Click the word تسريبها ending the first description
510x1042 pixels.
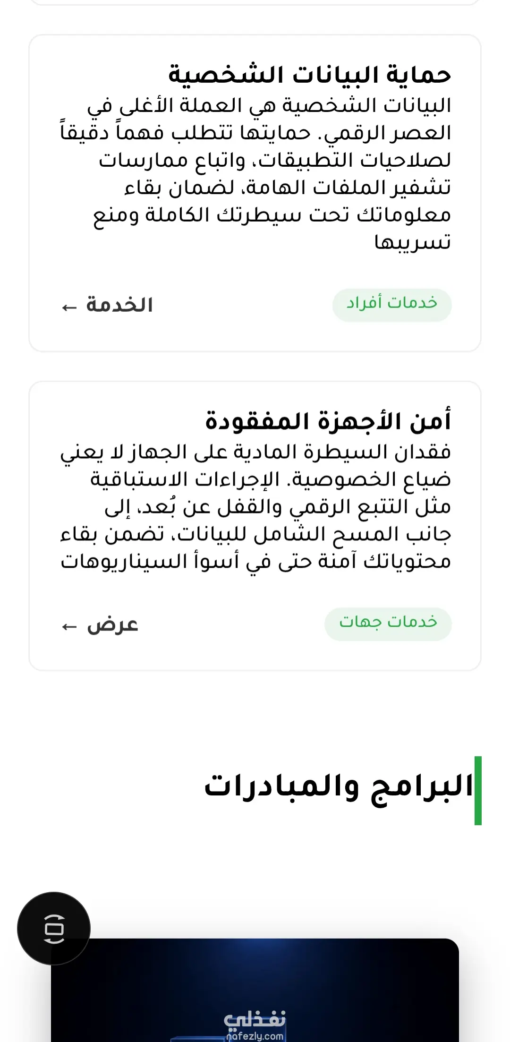413,242
